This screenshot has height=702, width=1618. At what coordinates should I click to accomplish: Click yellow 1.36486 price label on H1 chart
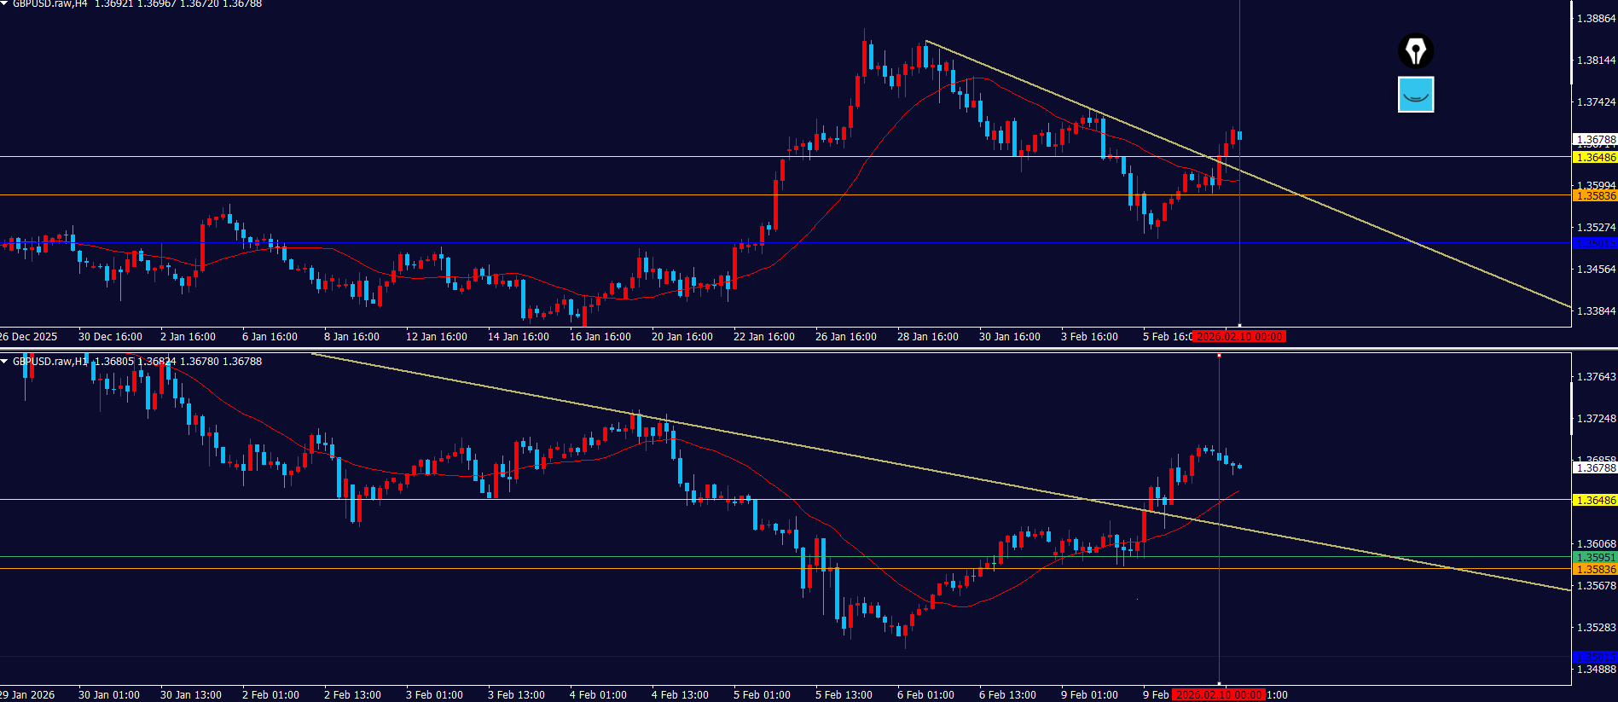(1594, 501)
